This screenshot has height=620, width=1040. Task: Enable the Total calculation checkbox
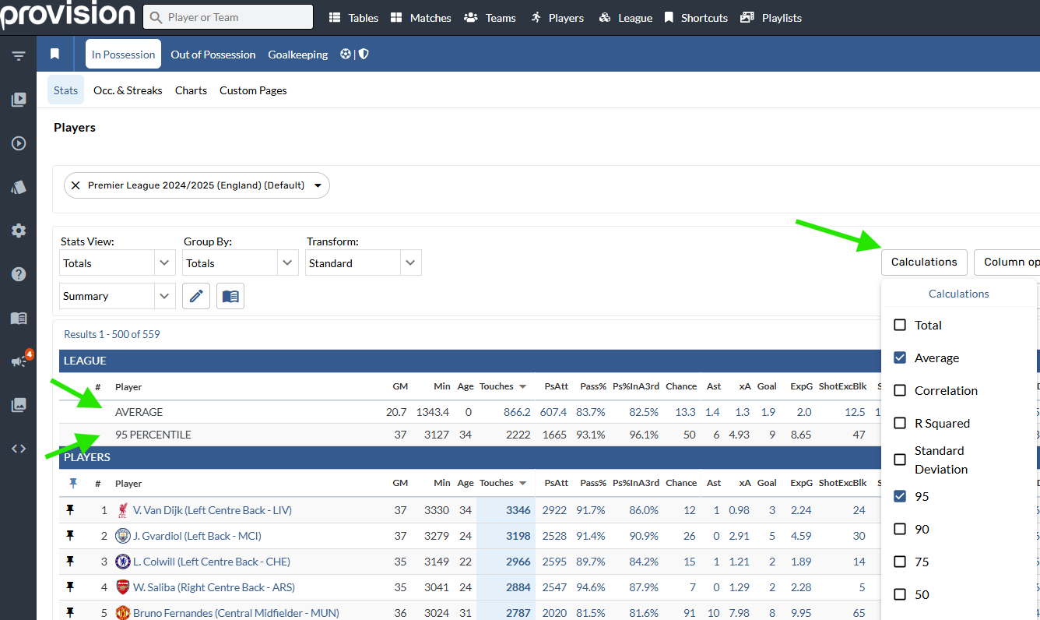900,325
